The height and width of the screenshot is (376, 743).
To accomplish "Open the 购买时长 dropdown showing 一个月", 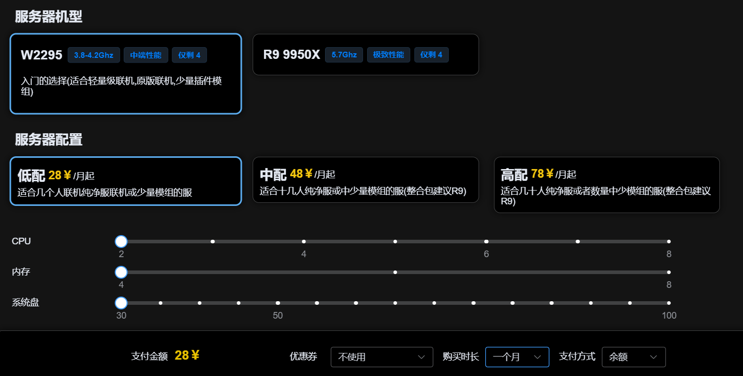I will point(517,357).
